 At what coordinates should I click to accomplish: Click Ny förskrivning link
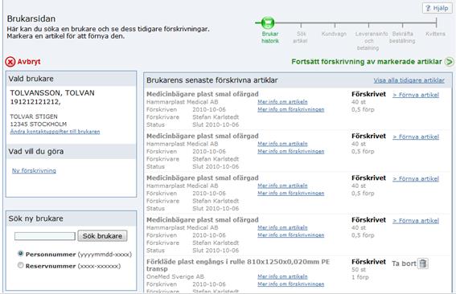pos(34,171)
